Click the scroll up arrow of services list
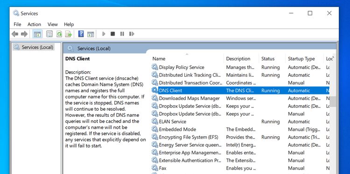350x174 pixels. (333, 58)
